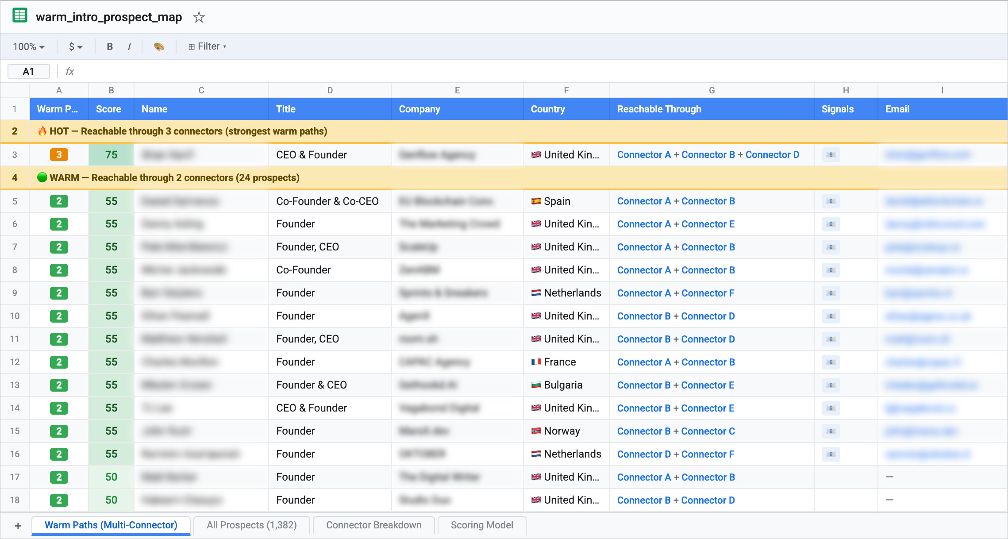Toggle italic formatting in toolbar
The width and height of the screenshot is (1008, 539).
tap(129, 46)
